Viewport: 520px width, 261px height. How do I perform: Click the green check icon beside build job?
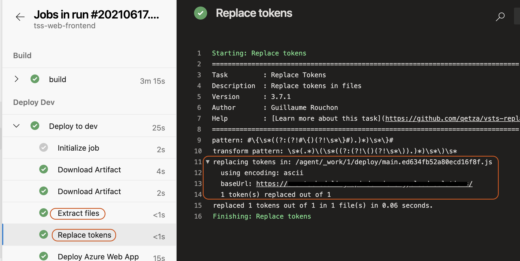click(35, 79)
